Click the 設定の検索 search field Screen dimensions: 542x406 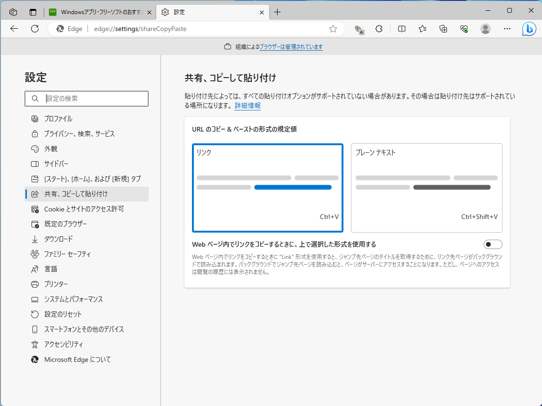pos(87,99)
